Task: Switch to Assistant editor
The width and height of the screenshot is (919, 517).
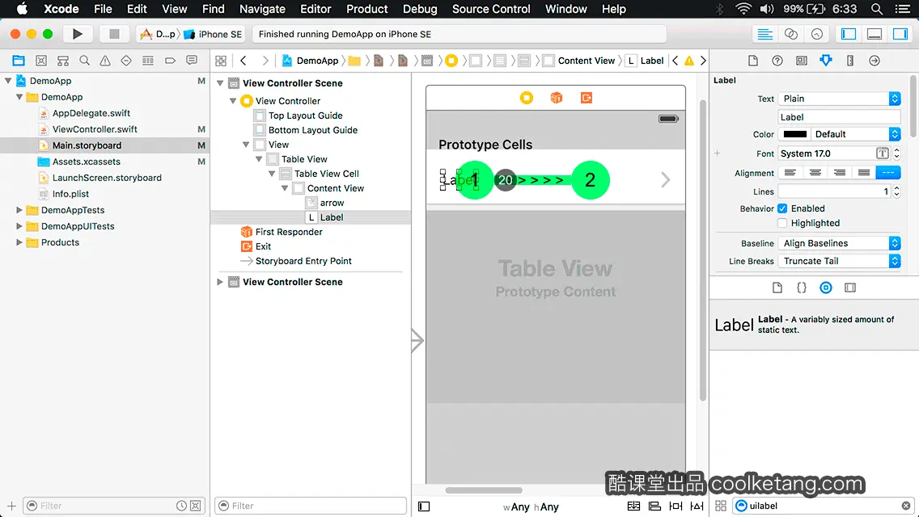Action: [790, 34]
